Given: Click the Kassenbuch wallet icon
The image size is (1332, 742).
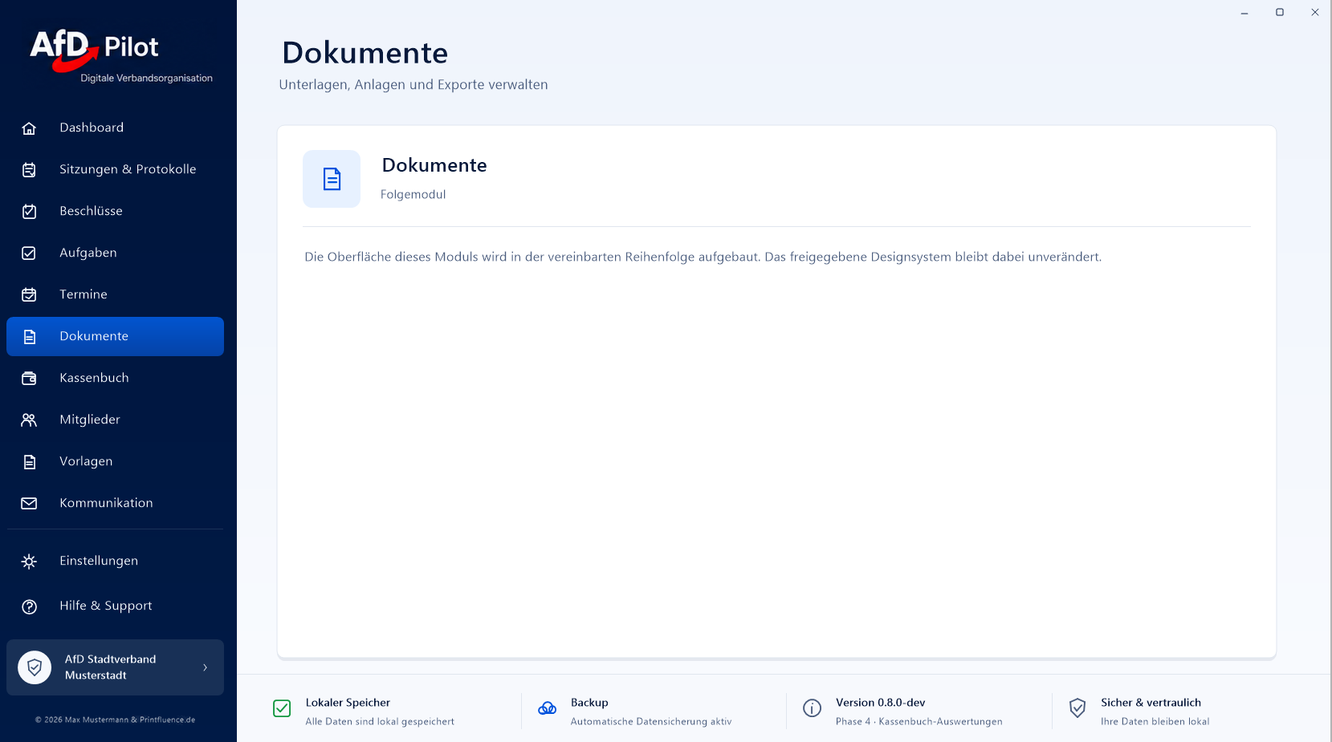Looking at the screenshot, I should (x=29, y=379).
